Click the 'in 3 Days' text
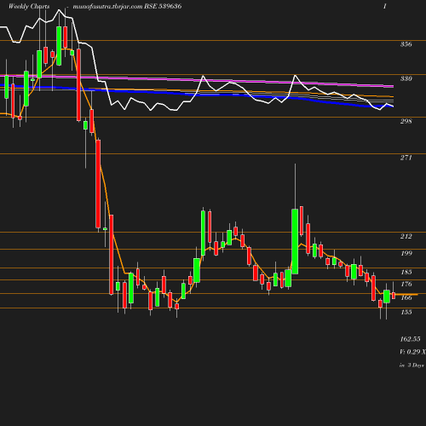426x426 pixels. pos(412,366)
